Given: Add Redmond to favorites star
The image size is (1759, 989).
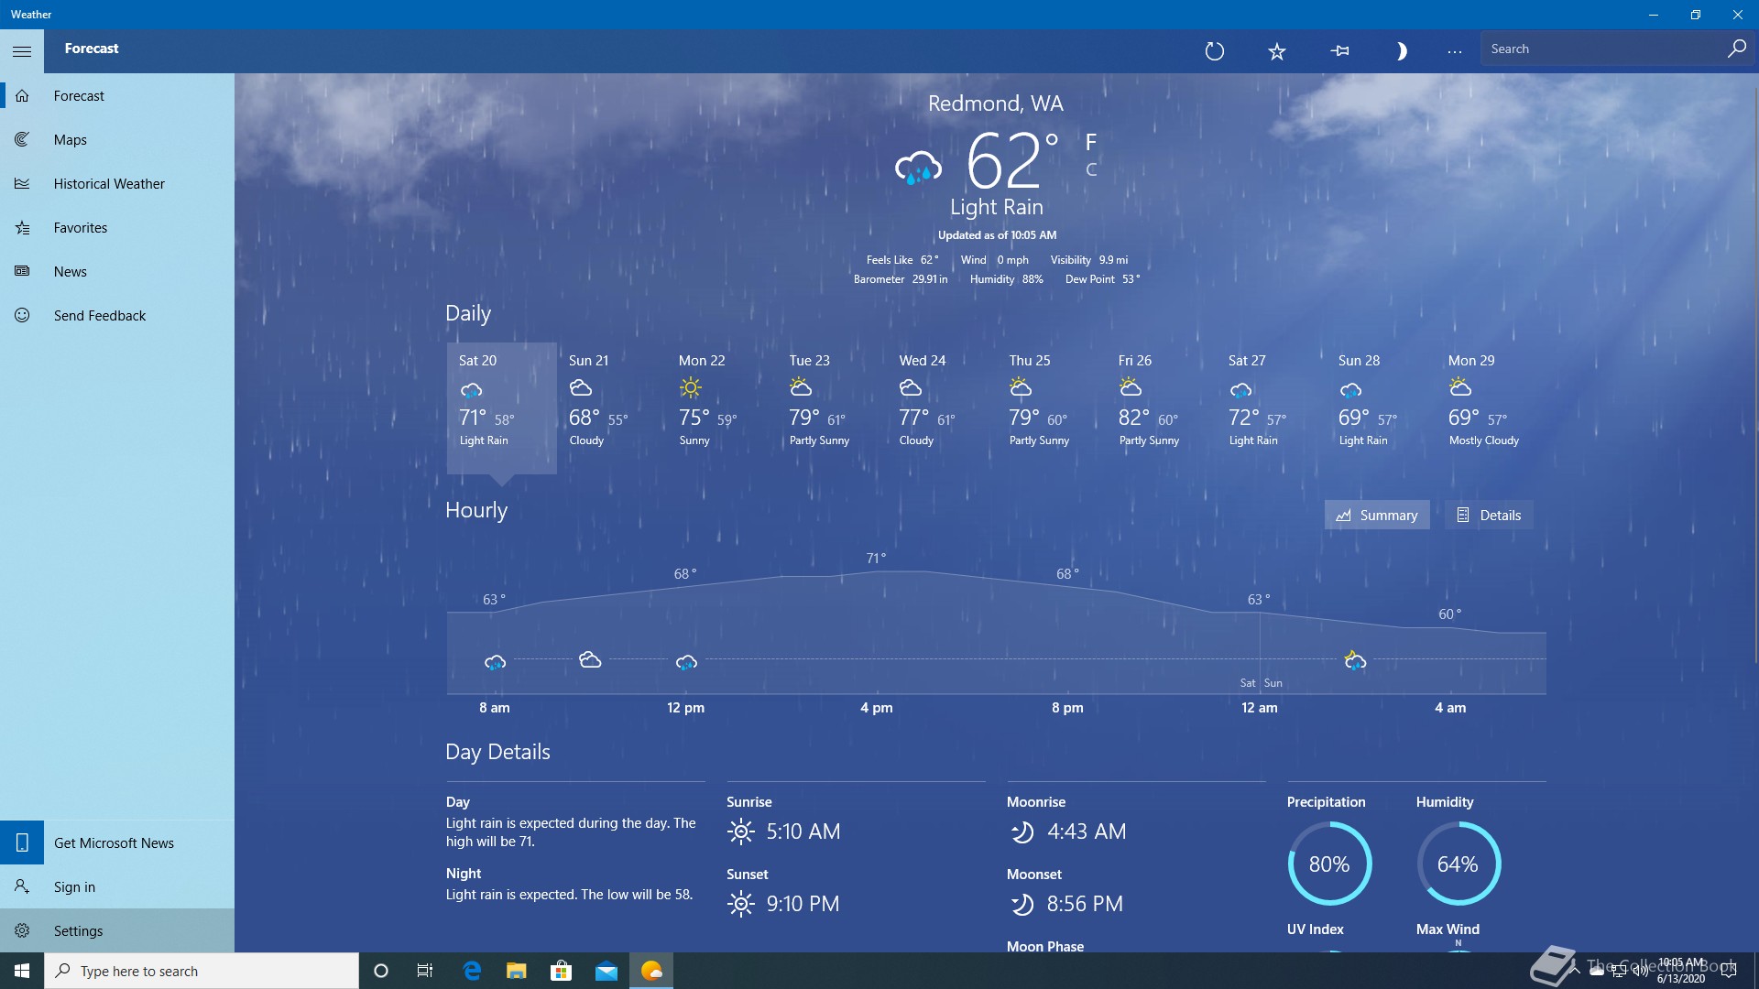Looking at the screenshot, I should point(1277,51).
